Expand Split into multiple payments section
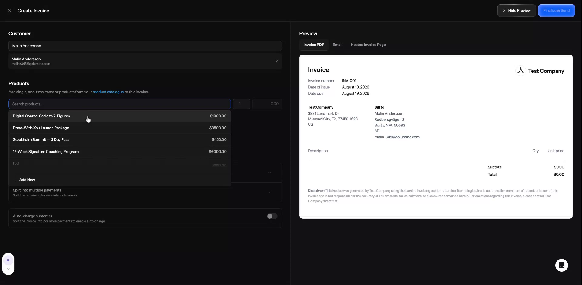582x285 pixels. [145, 193]
